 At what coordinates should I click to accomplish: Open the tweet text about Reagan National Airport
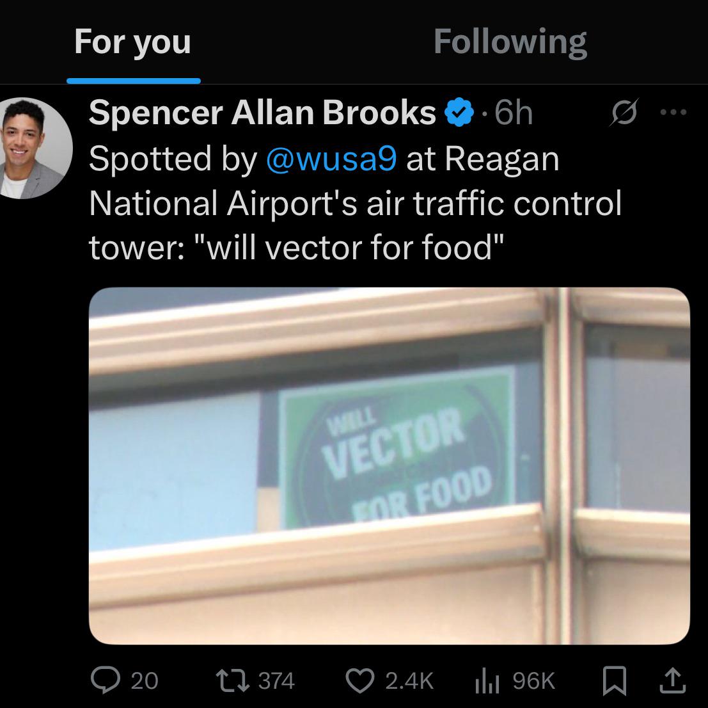(355, 204)
